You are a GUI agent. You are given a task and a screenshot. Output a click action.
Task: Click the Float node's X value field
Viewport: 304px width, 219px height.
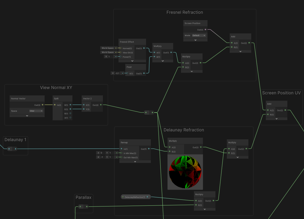[x=118, y=73]
